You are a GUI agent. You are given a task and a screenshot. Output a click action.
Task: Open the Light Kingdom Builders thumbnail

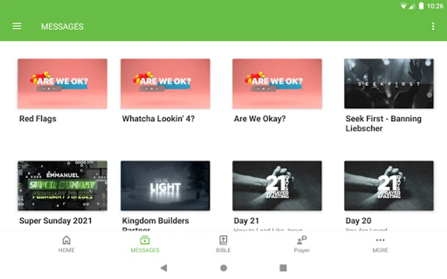165,186
